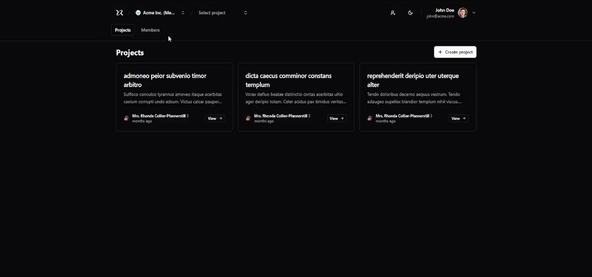This screenshot has height=277, width=592.
Task: Open the user invite icon in the header
Action: [x=393, y=13]
